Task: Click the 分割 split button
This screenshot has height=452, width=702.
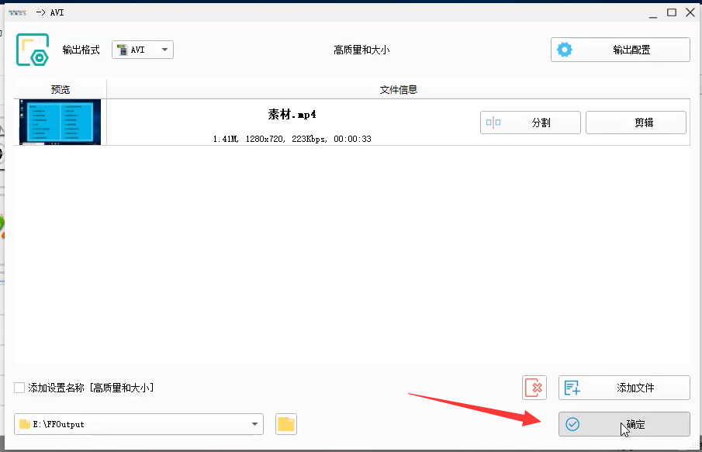Action: 531,122
